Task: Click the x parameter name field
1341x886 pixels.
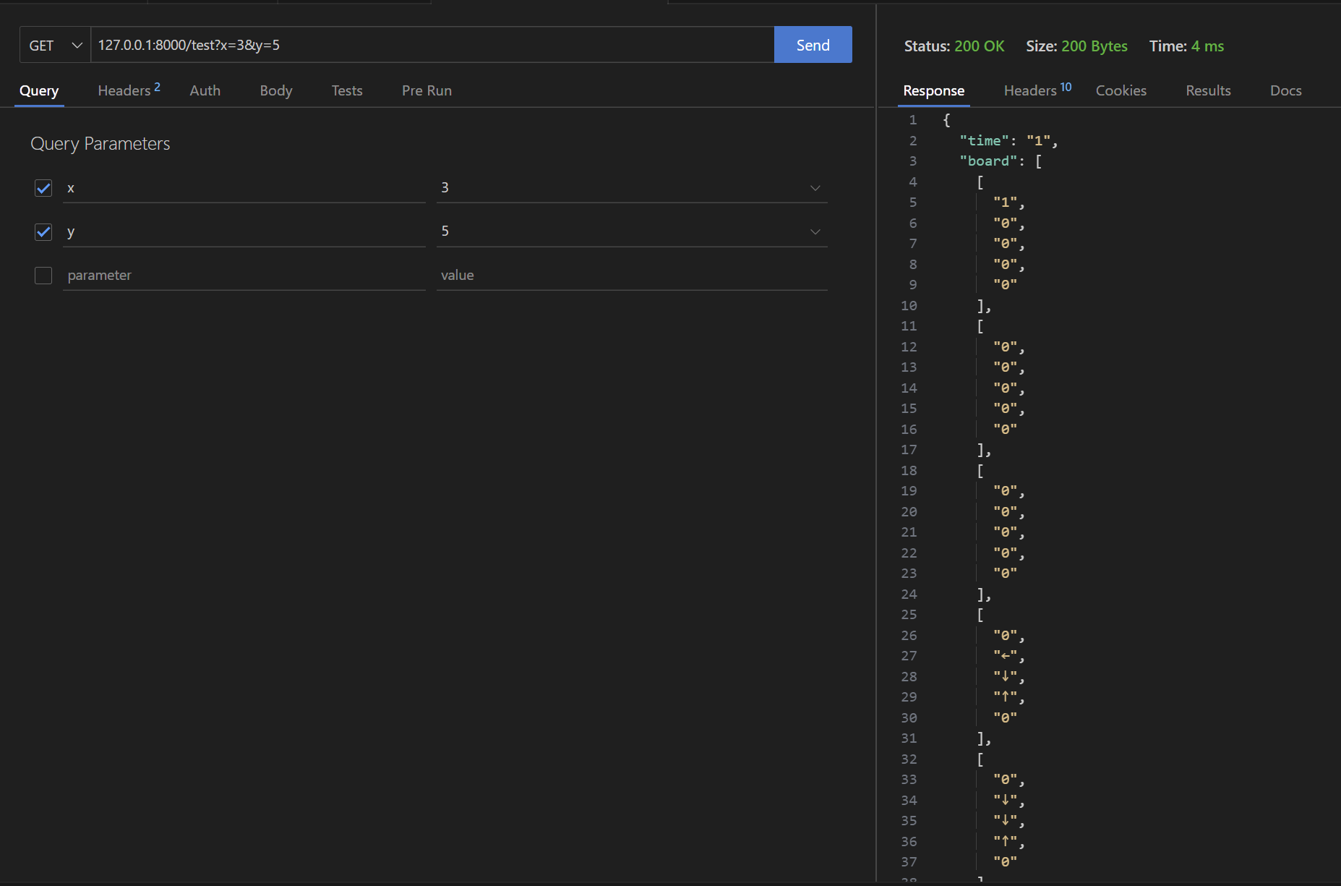Action: (x=244, y=188)
